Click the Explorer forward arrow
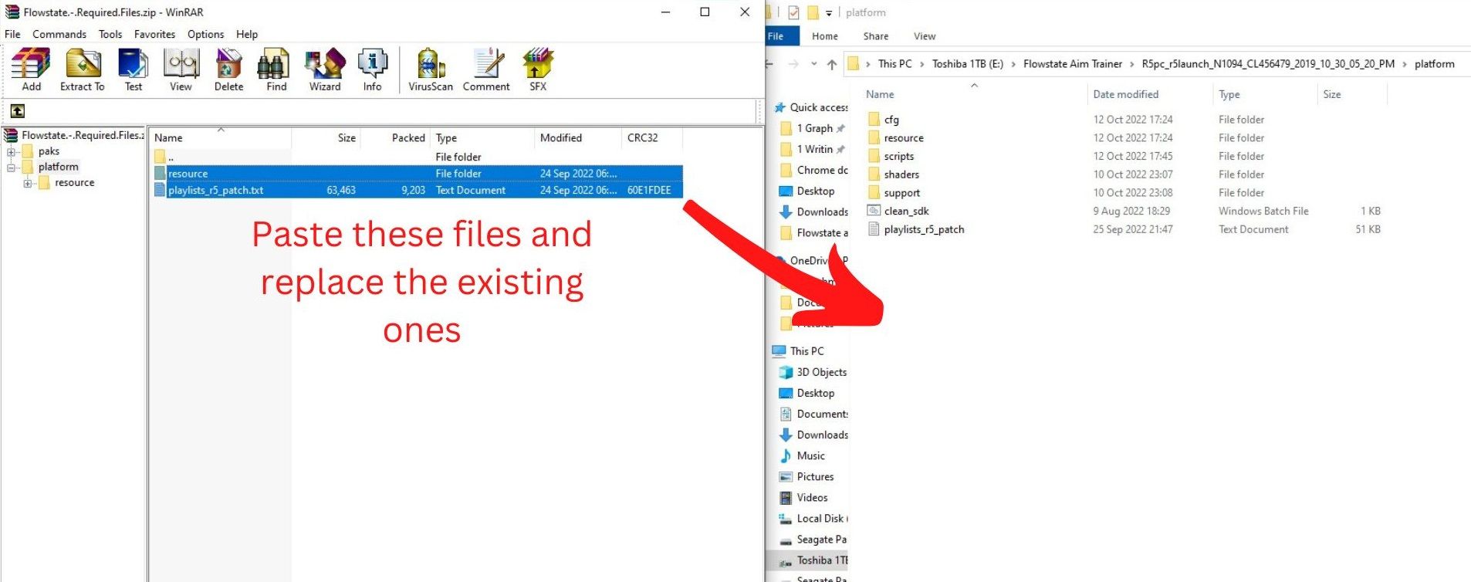 point(793,64)
